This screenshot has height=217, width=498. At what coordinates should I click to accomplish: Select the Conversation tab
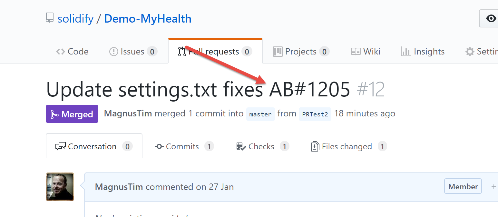[x=94, y=146]
